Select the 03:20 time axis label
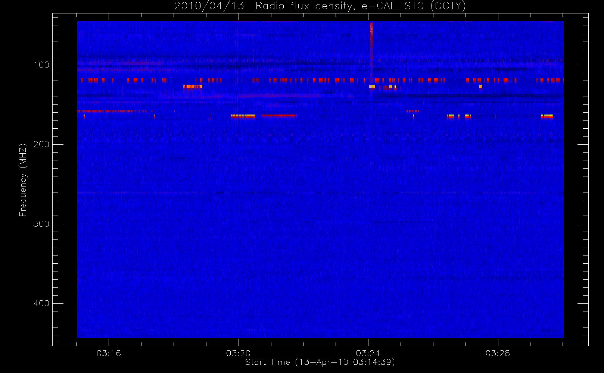 click(x=239, y=353)
